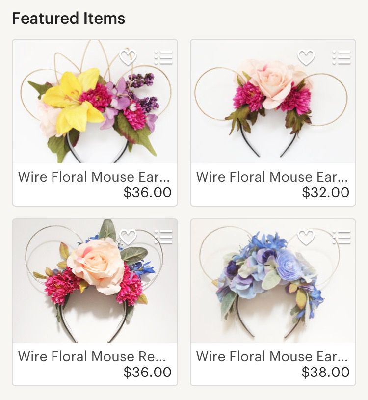Tap heart icon on the blue floral ears
368x400 pixels.
coord(306,237)
